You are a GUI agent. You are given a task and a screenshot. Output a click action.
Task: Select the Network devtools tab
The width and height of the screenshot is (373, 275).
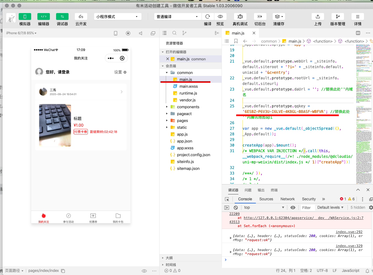point(288,199)
